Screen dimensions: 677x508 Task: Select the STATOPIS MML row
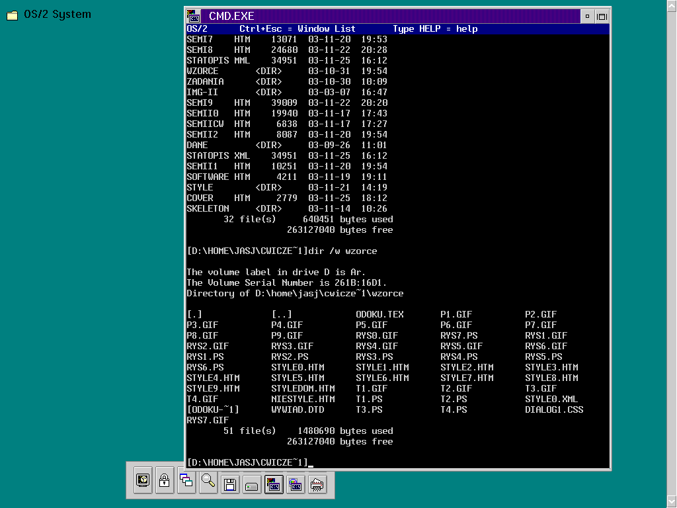tap(287, 60)
